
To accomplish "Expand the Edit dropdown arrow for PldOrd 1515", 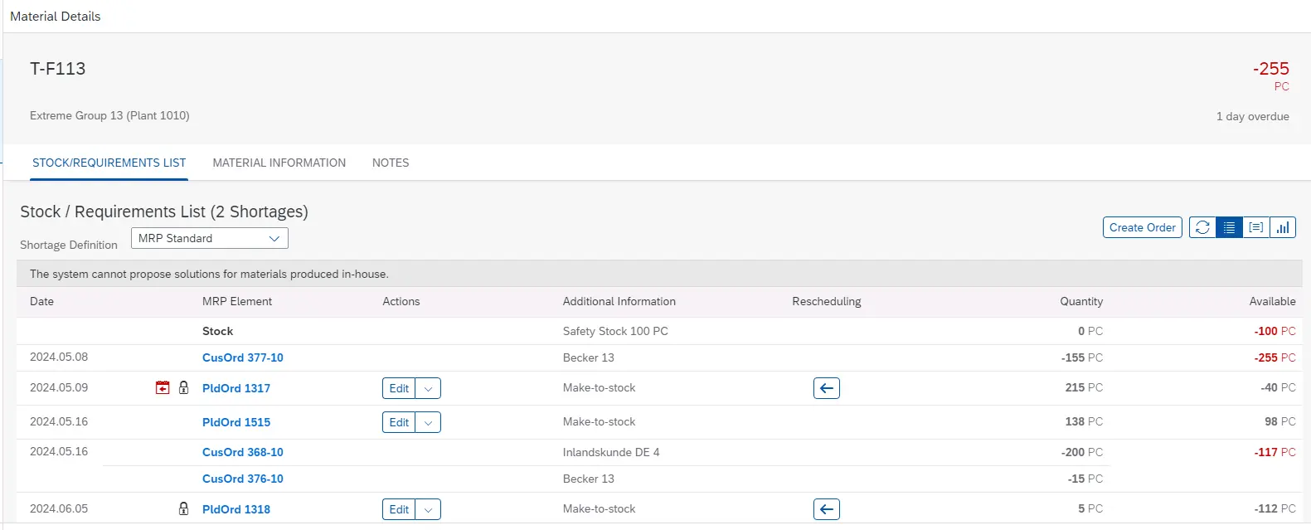I will [x=428, y=423].
